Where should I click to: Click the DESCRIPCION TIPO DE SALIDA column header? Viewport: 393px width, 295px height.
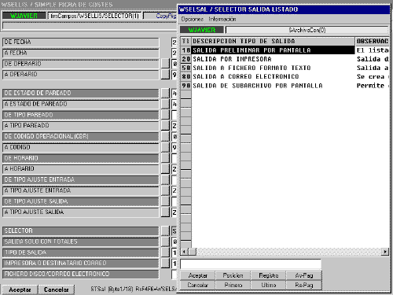(273, 41)
